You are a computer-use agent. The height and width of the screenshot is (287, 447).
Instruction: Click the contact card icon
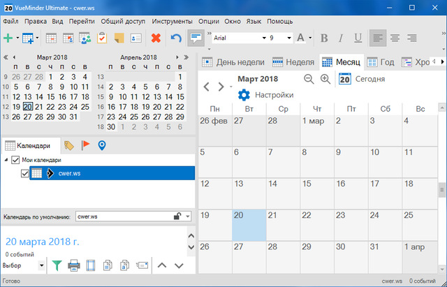(136, 38)
